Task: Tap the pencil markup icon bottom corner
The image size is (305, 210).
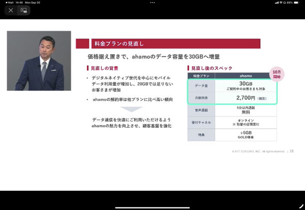Action: pyautogui.click(x=301, y=206)
